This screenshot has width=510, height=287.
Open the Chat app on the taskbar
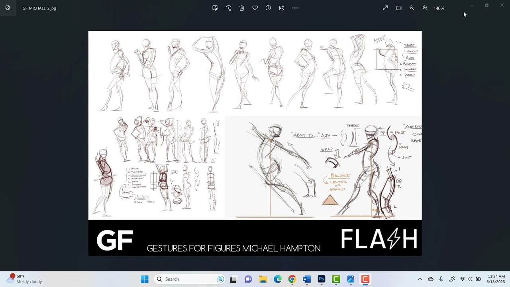click(248, 279)
